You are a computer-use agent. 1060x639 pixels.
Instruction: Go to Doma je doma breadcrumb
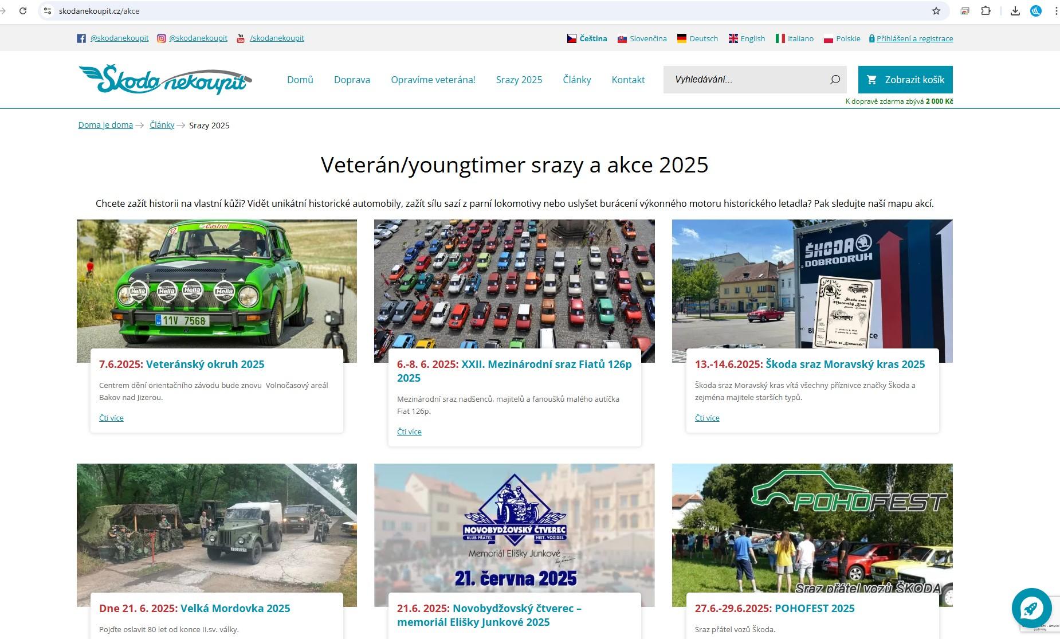point(105,125)
